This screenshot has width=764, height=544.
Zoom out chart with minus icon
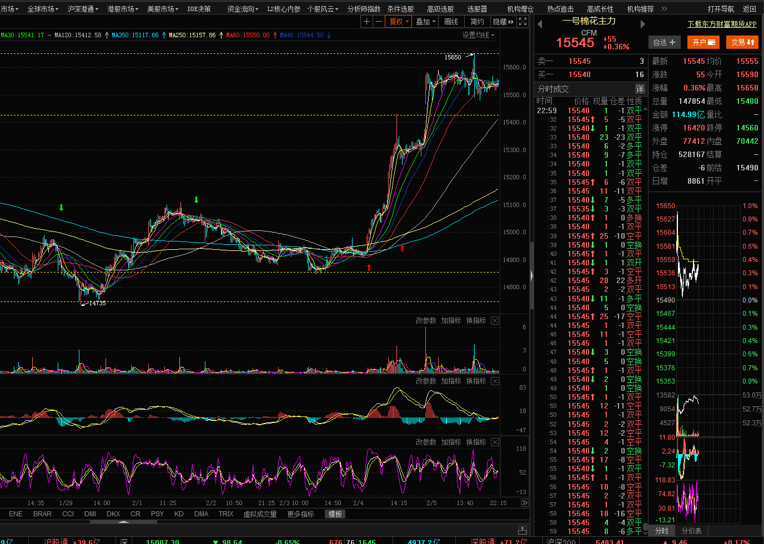[x=379, y=22]
